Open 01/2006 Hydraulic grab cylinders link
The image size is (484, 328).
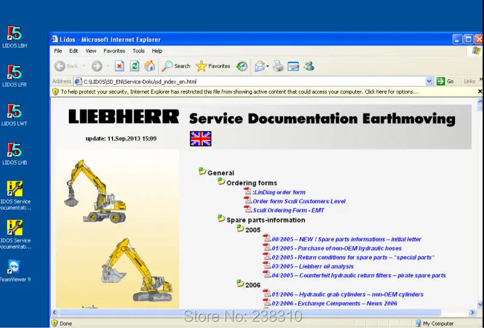click(347, 294)
